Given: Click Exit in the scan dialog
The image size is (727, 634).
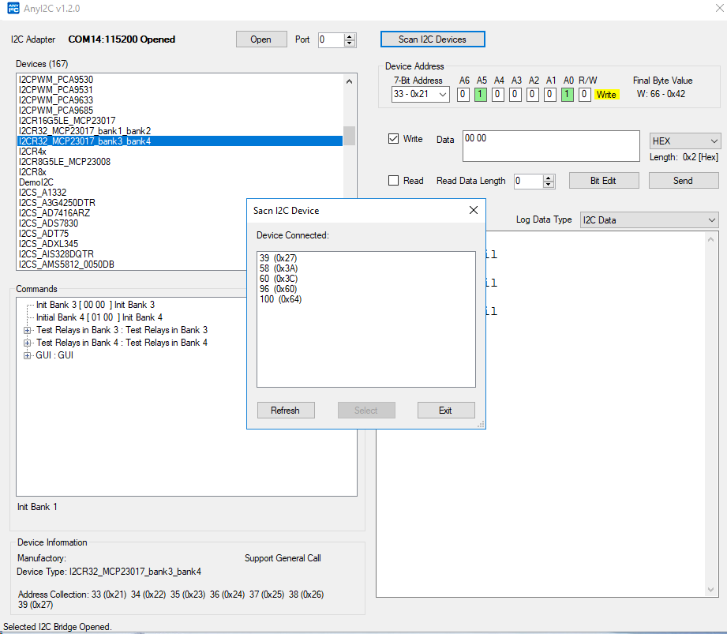Looking at the screenshot, I should click(445, 411).
